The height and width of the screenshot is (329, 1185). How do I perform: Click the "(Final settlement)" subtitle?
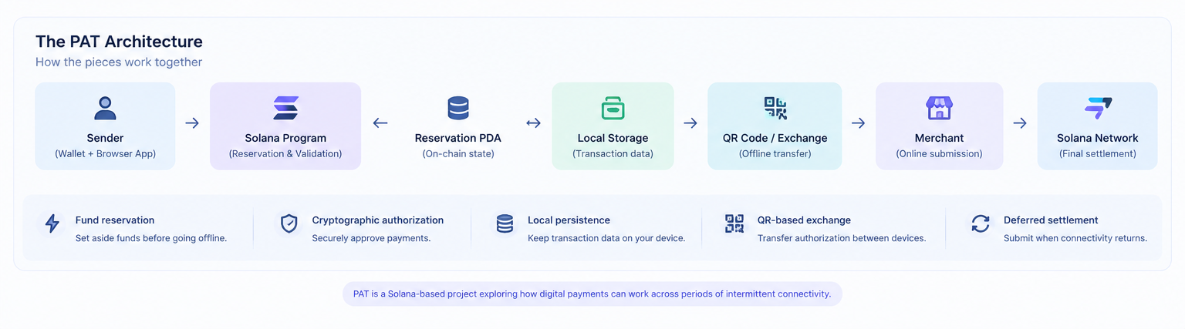pos(1097,154)
